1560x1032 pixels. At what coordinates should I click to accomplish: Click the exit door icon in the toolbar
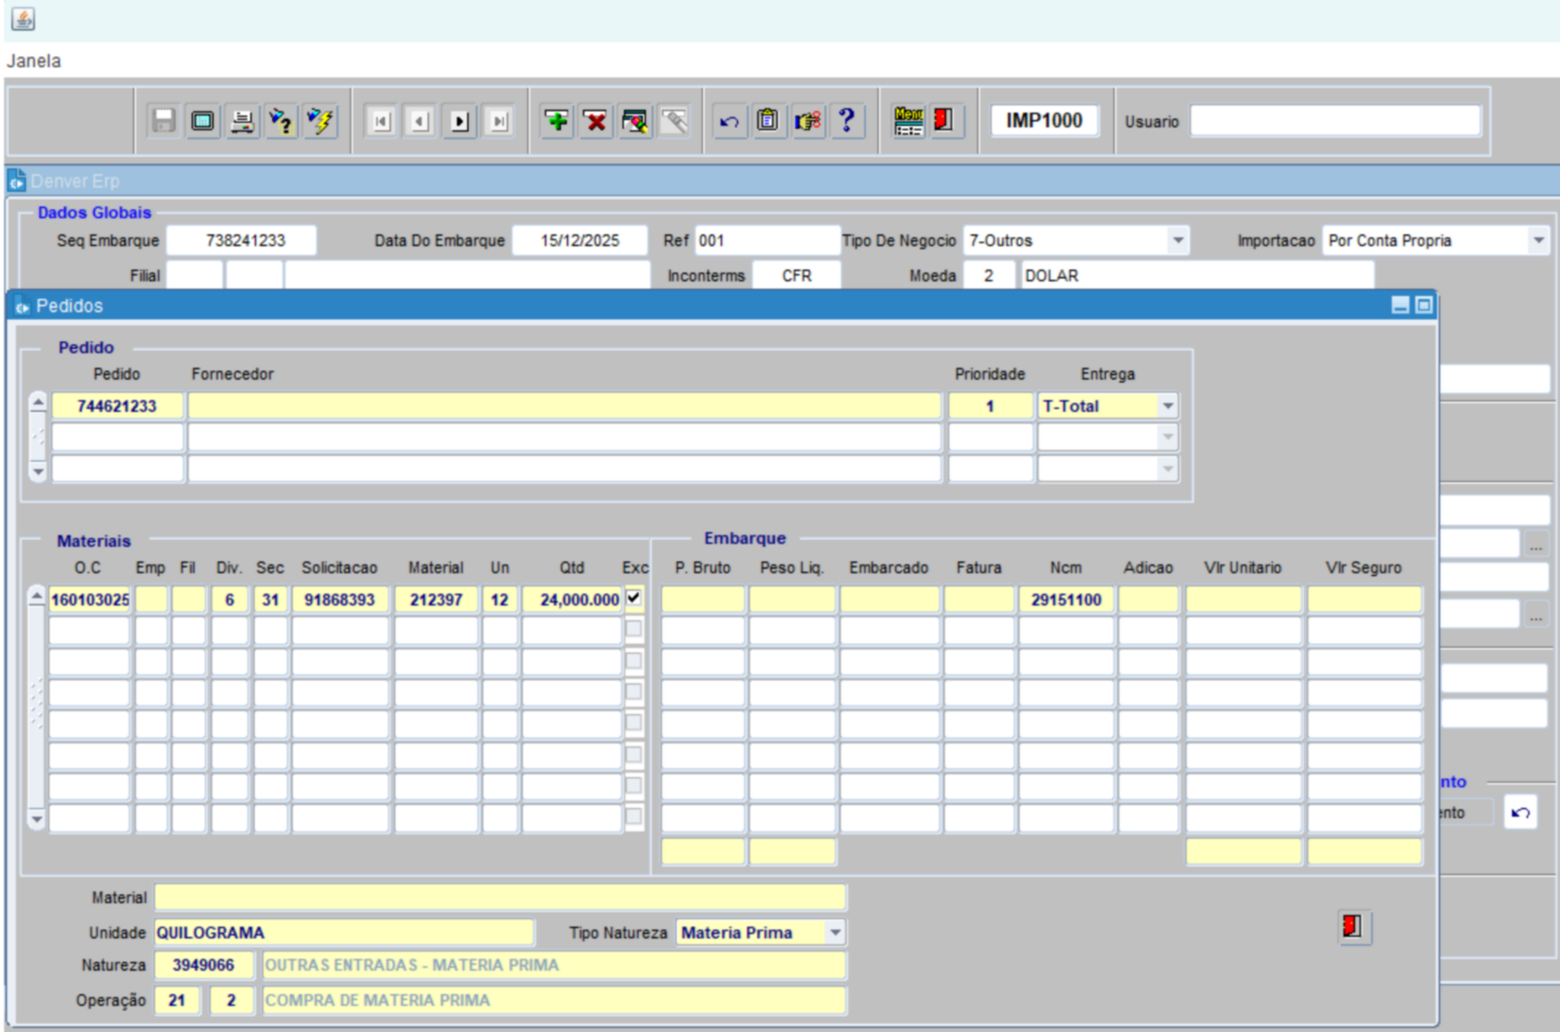pos(944,121)
